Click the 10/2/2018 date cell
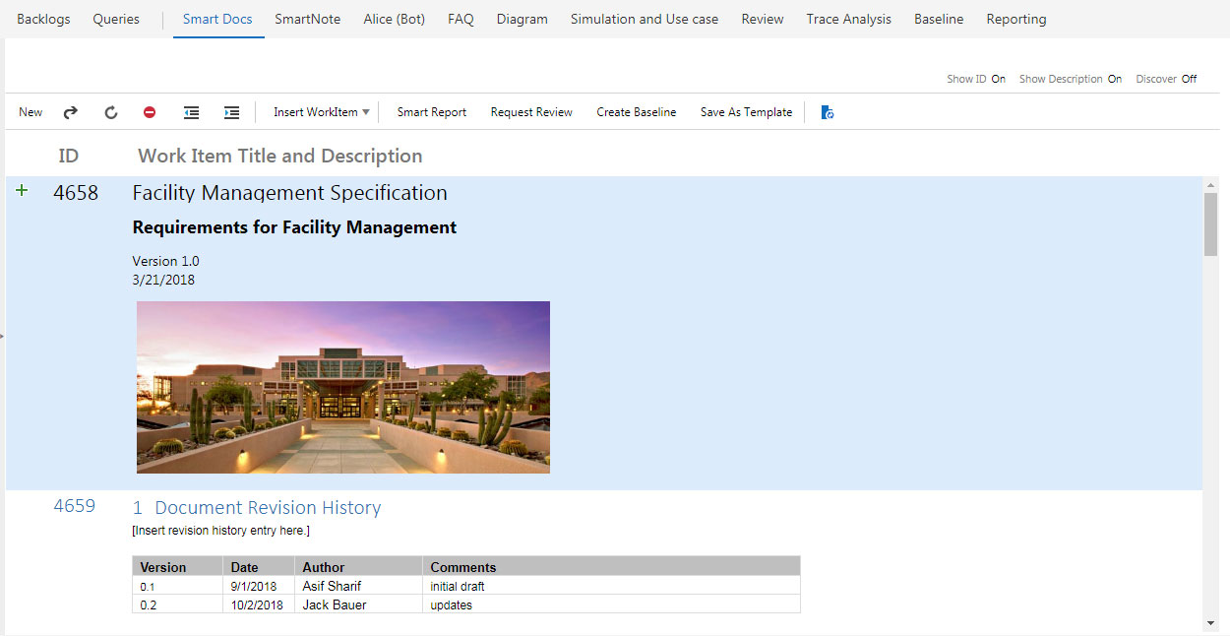The image size is (1230, 636). [257, 604]
